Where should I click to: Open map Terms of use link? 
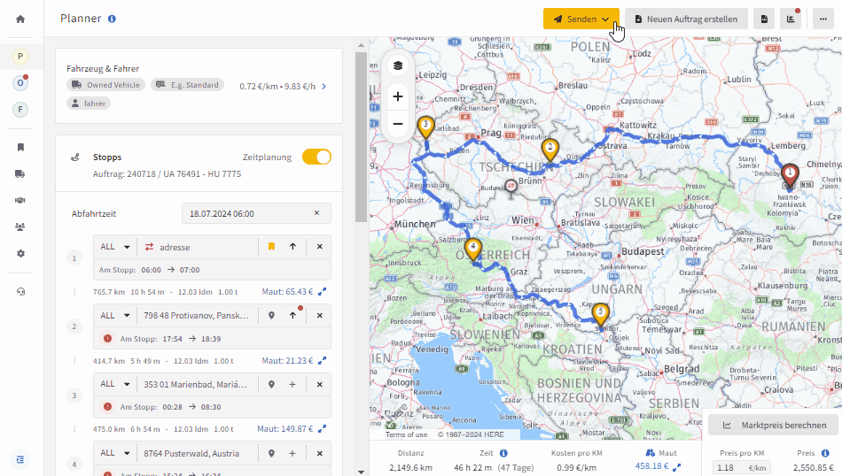[x=406, y=434]
